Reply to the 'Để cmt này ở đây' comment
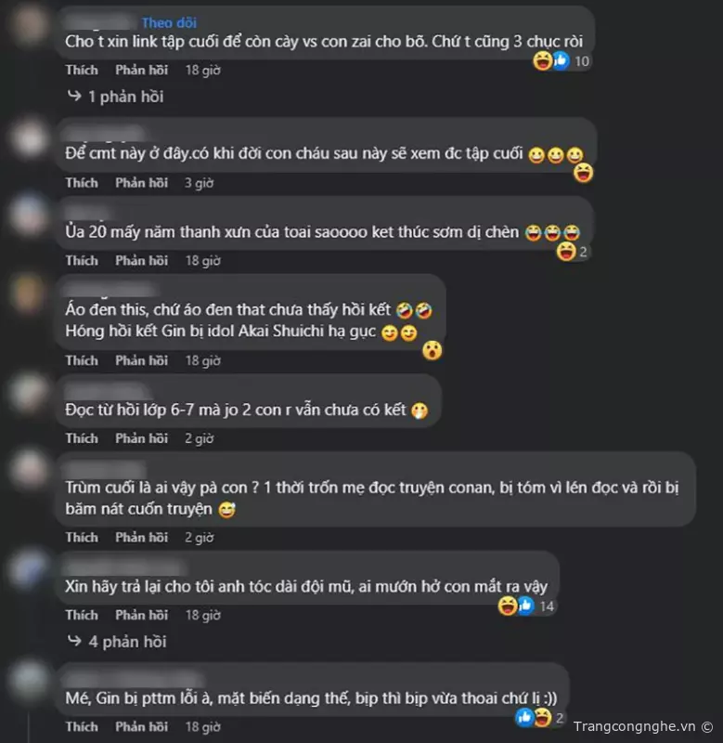 142,183
